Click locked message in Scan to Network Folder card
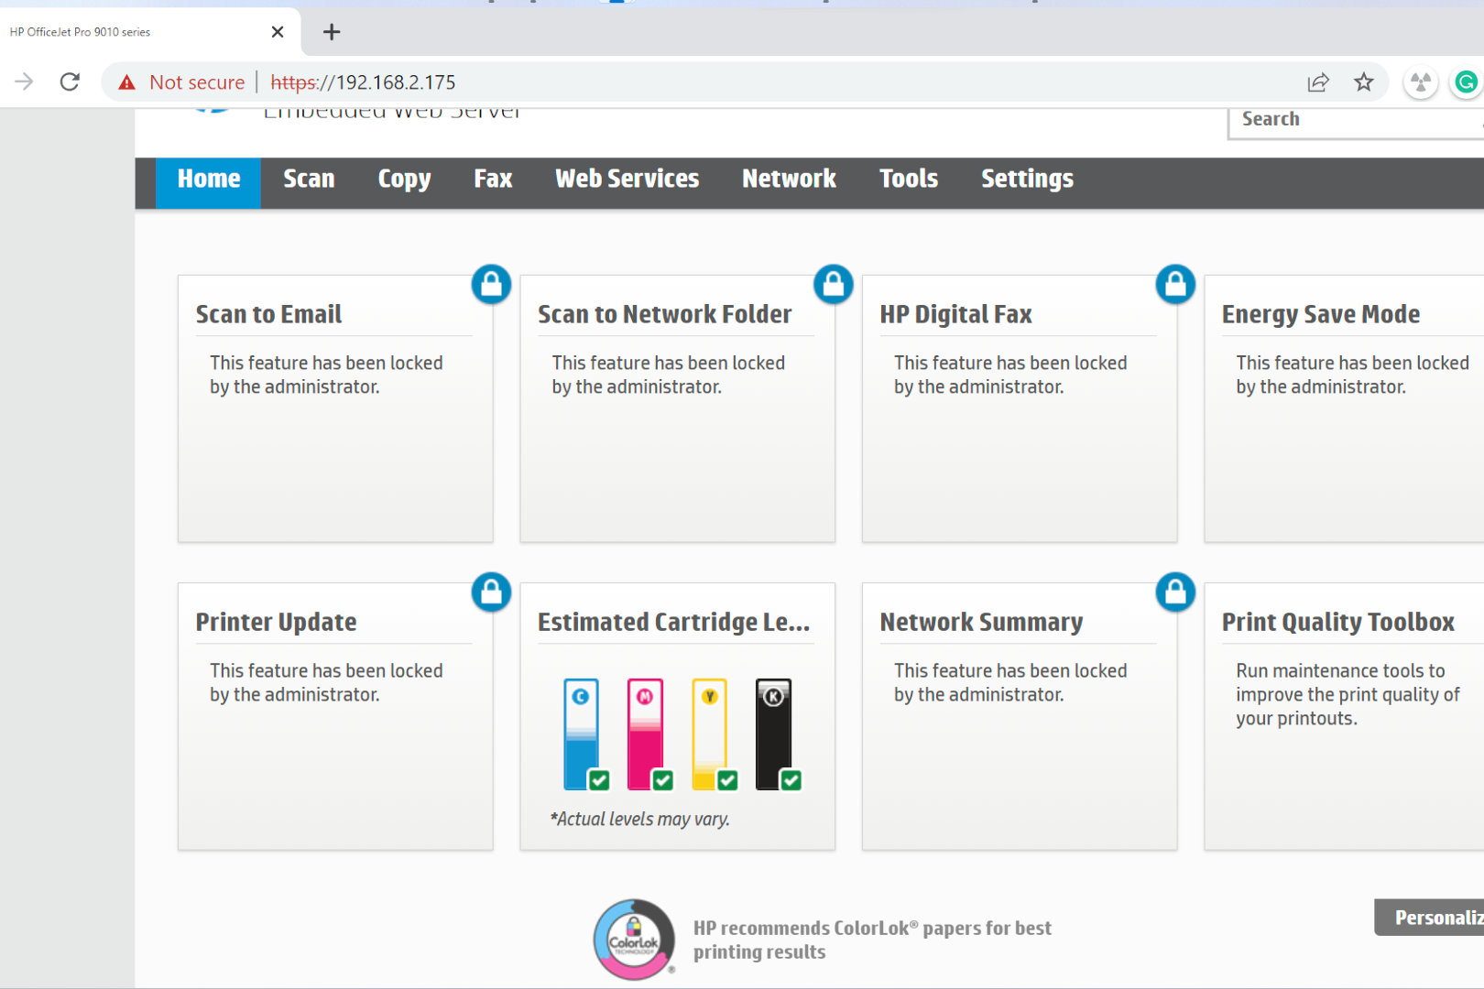 pos(668,375)
